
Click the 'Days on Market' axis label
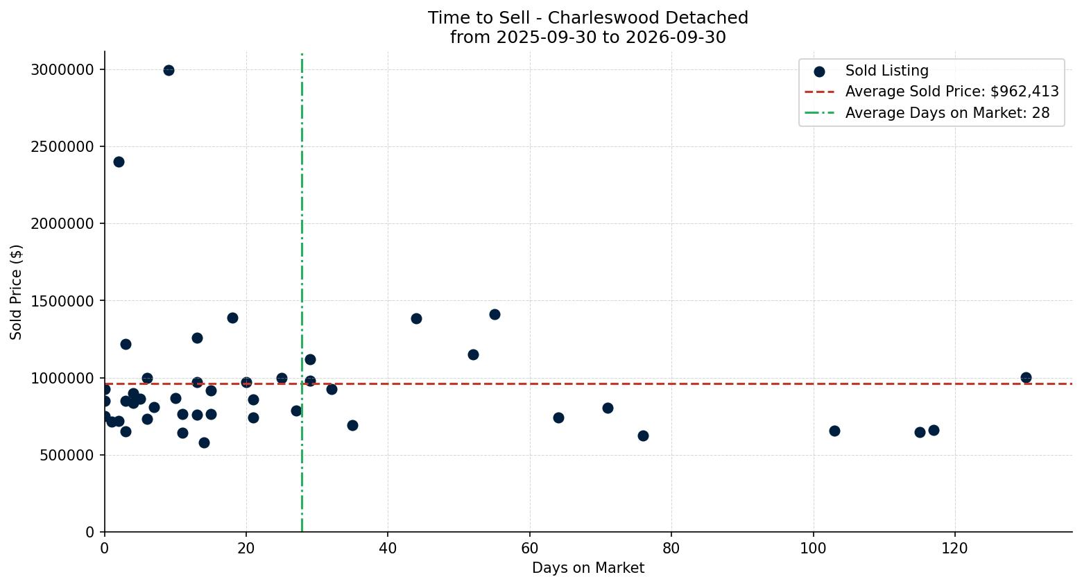[x=588, y=568]
